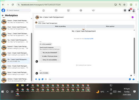Send a thumbs-up like
The width and height of the screenshot is (139, 100).
pos(133,79)
